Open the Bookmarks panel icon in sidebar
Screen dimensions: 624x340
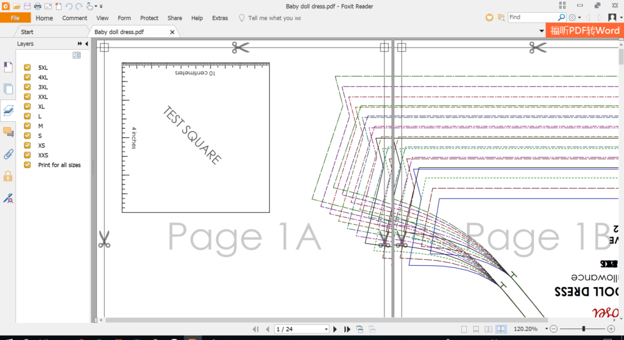8,67
